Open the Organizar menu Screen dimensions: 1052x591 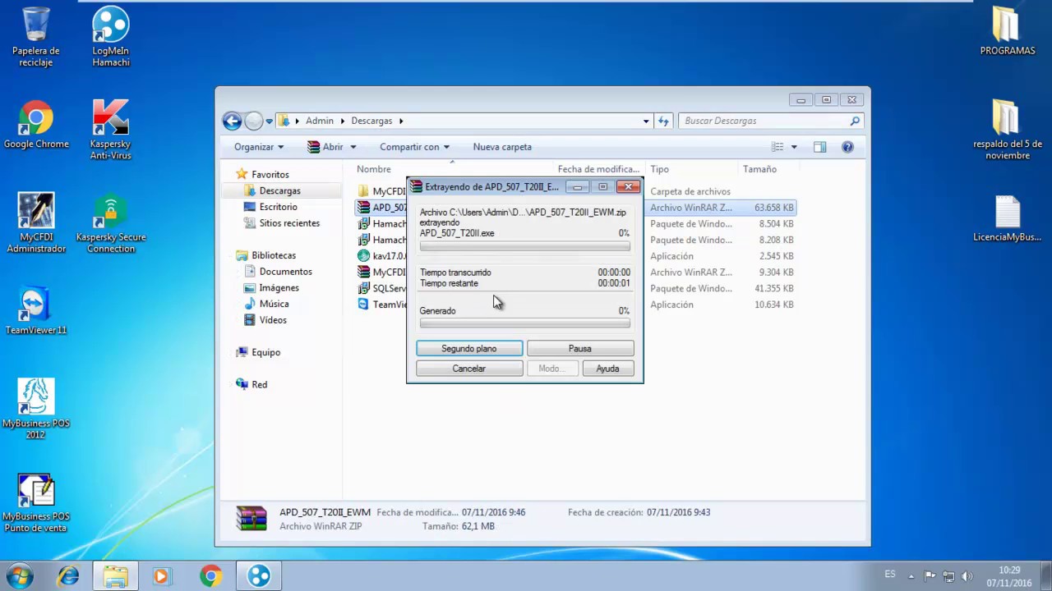[x=259, y=147]
